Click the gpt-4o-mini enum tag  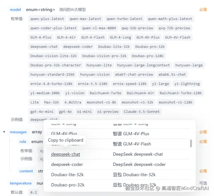pyautogui.click(x=42, y=112)
